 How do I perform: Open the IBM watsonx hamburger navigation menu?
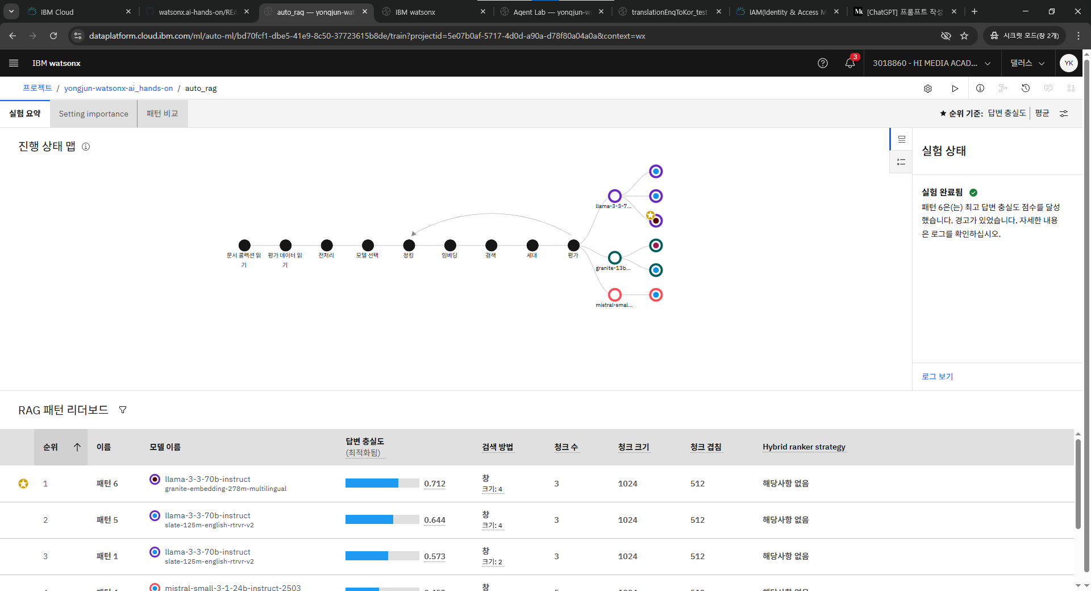14,63
